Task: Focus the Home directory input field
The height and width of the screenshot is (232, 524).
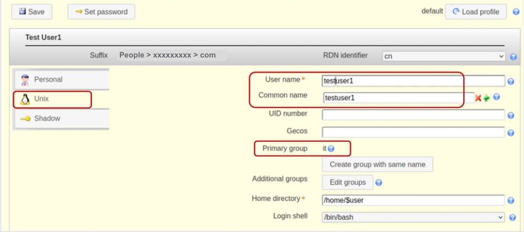Action: click(x=413, y=200)
